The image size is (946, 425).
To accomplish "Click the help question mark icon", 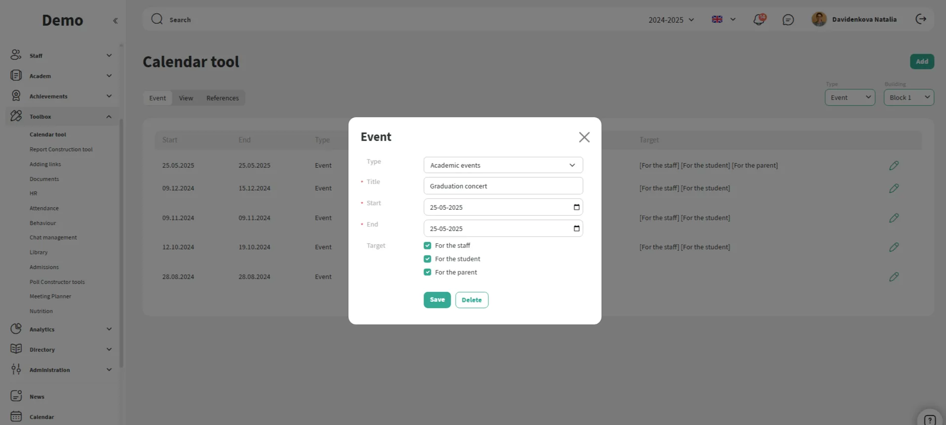I will coord(930,420).
